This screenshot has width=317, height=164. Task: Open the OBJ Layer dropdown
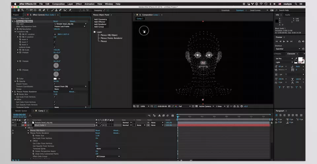tap(70, 24)
